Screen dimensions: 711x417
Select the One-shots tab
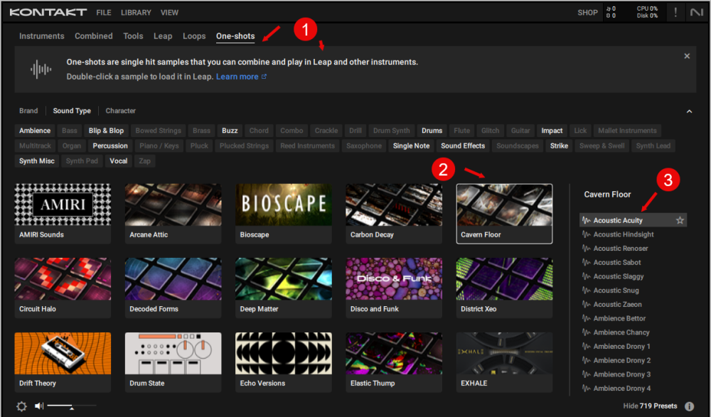pyautogui.click(x=235, y=36)
